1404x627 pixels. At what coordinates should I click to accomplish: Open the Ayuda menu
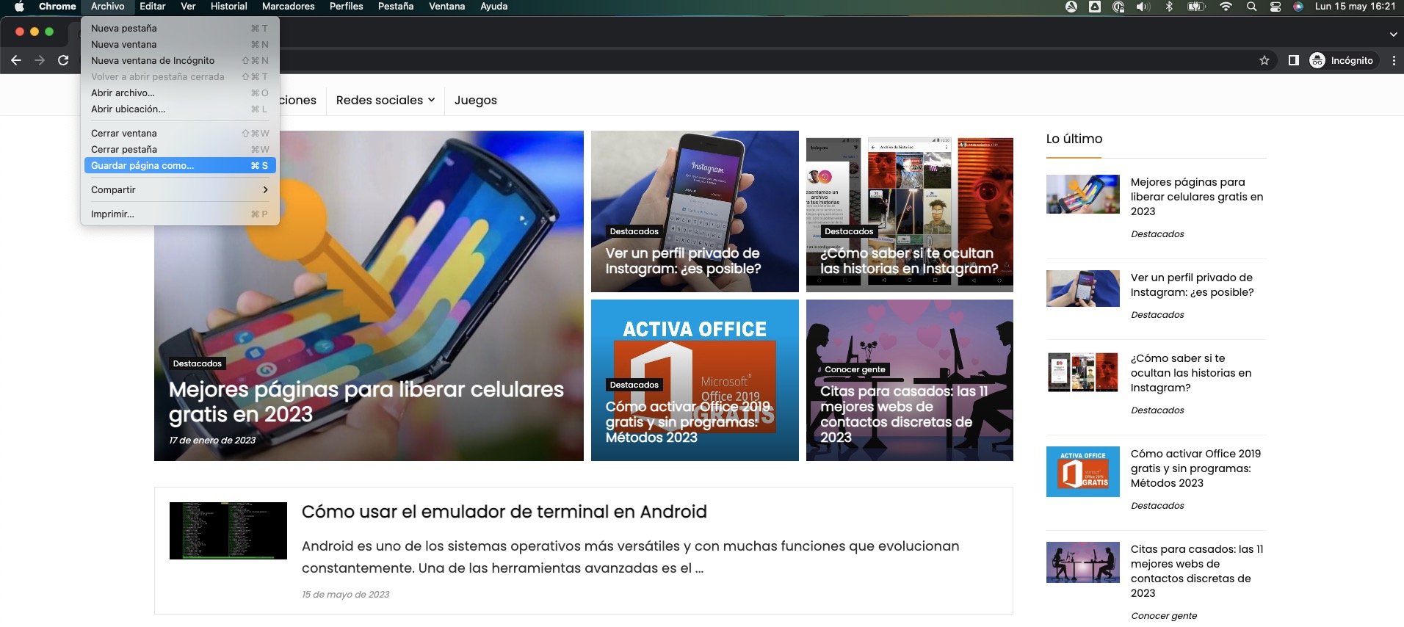493,7
